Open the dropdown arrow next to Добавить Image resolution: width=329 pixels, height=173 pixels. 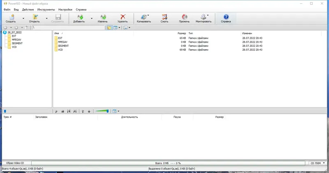click(91, 18)
